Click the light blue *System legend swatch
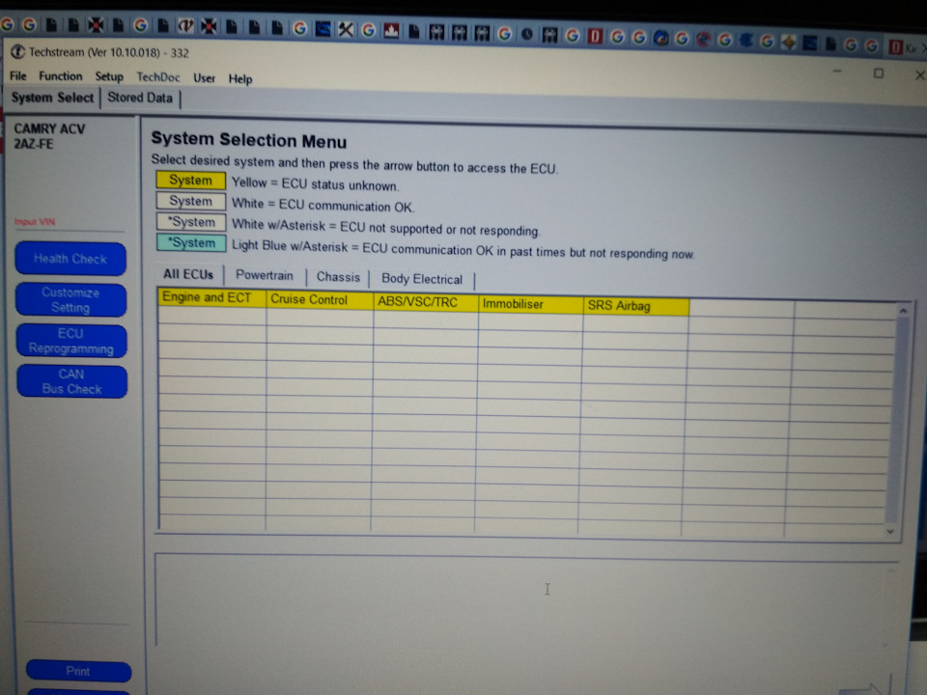 click(x=191, y=243)
